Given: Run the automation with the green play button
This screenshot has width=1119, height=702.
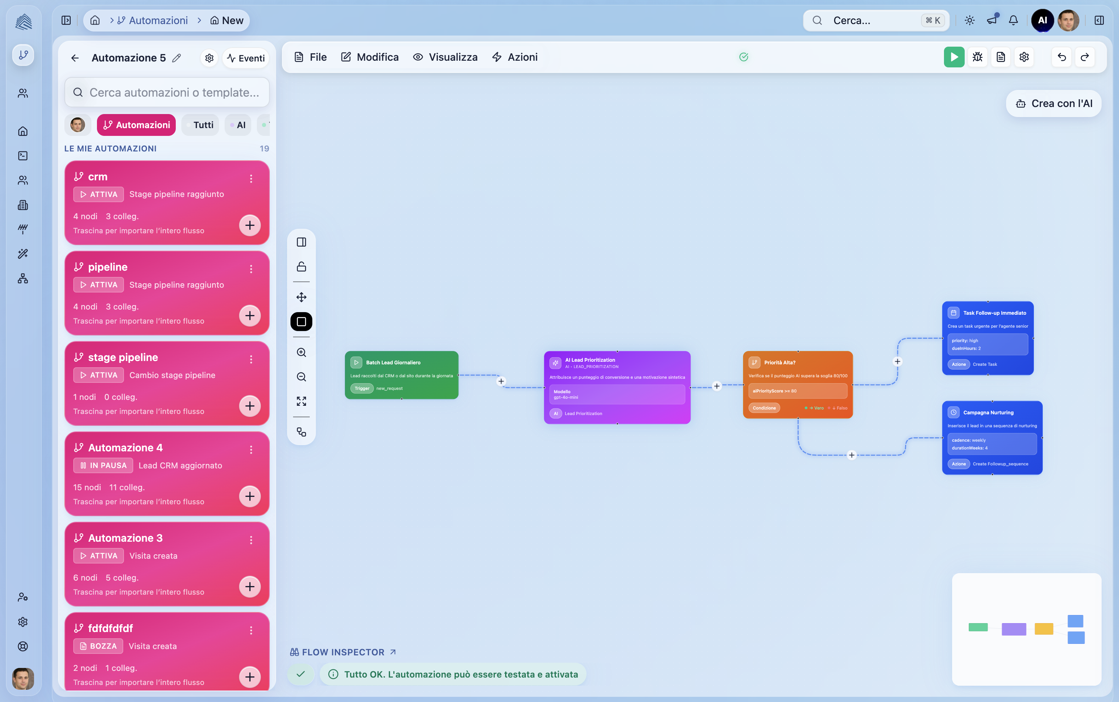Looking at the screenshot, I should (953, 57).
